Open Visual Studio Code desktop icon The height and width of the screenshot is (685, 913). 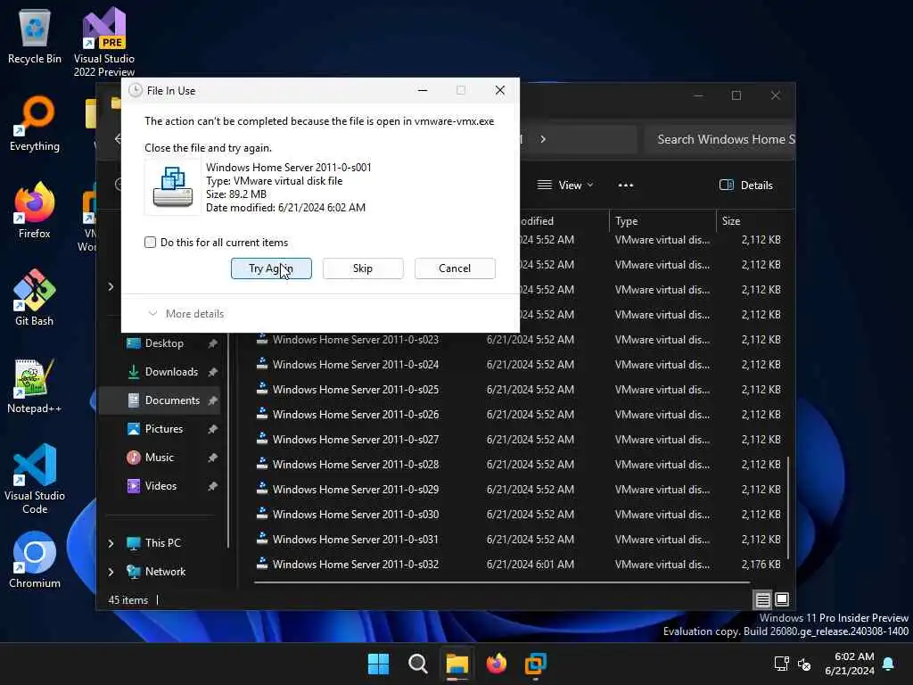(x=35, y=479)
